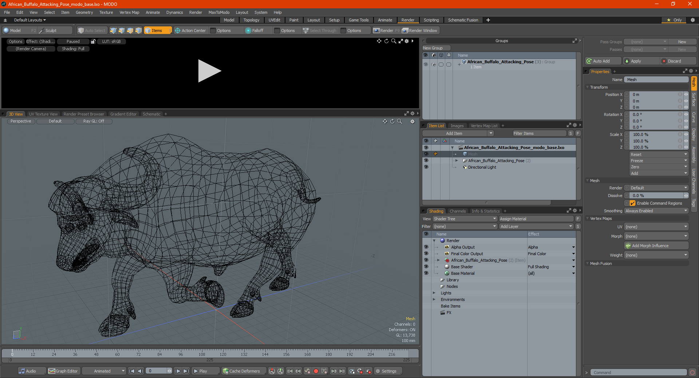This screenshot has width=699, height=378.
Task: Open Animated keying mode dropdown
Action: pos(104,371)
